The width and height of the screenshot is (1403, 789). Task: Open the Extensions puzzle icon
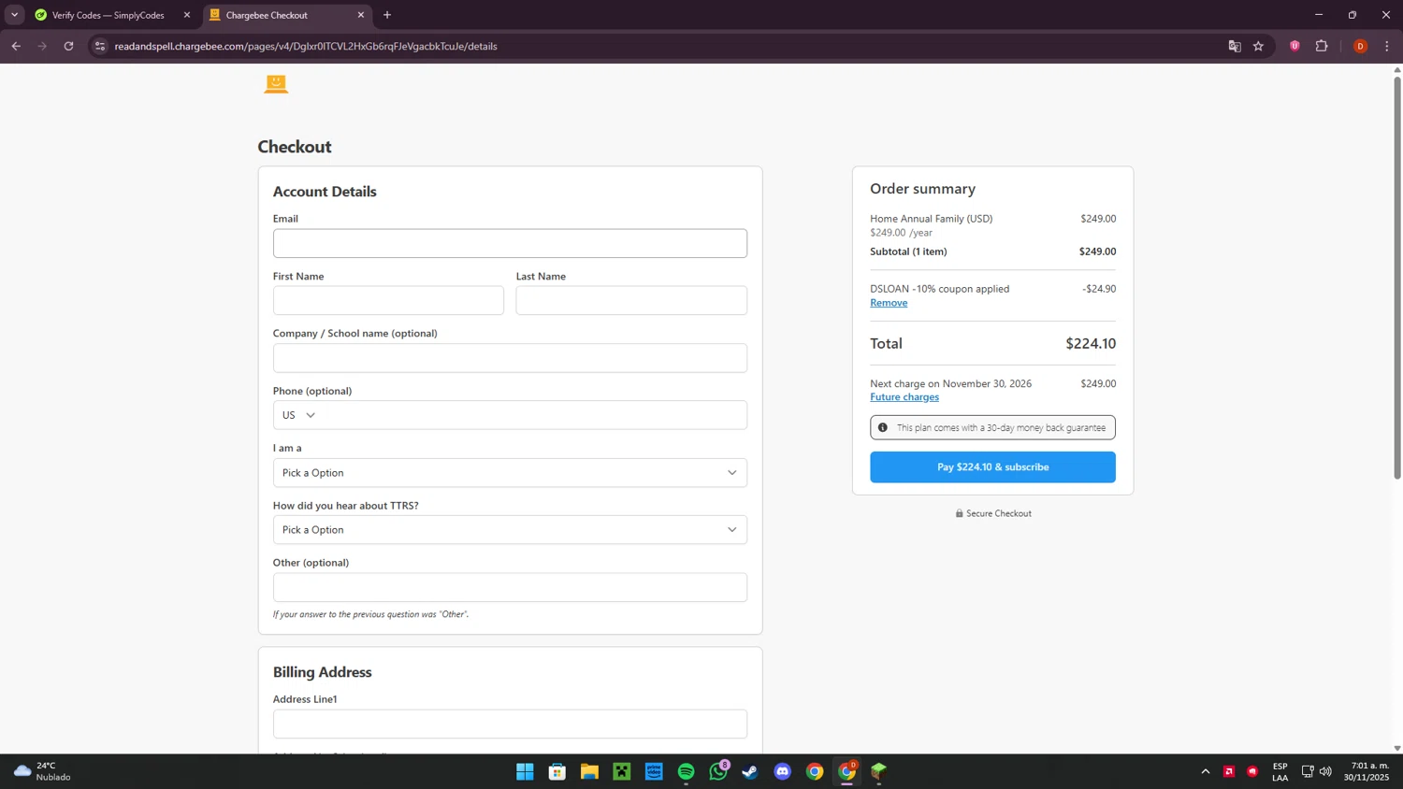coord(1322,46)
